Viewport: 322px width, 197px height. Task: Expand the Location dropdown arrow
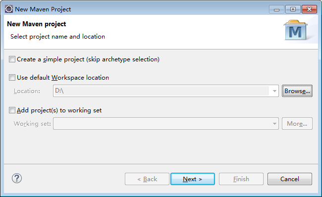(x=274, y=91)
